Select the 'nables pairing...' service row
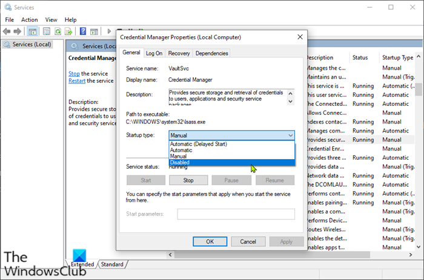Screen dimensions: 424x280 coord(361,203)
